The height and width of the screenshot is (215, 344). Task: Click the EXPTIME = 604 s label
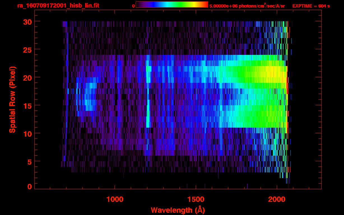click(311, 6)
